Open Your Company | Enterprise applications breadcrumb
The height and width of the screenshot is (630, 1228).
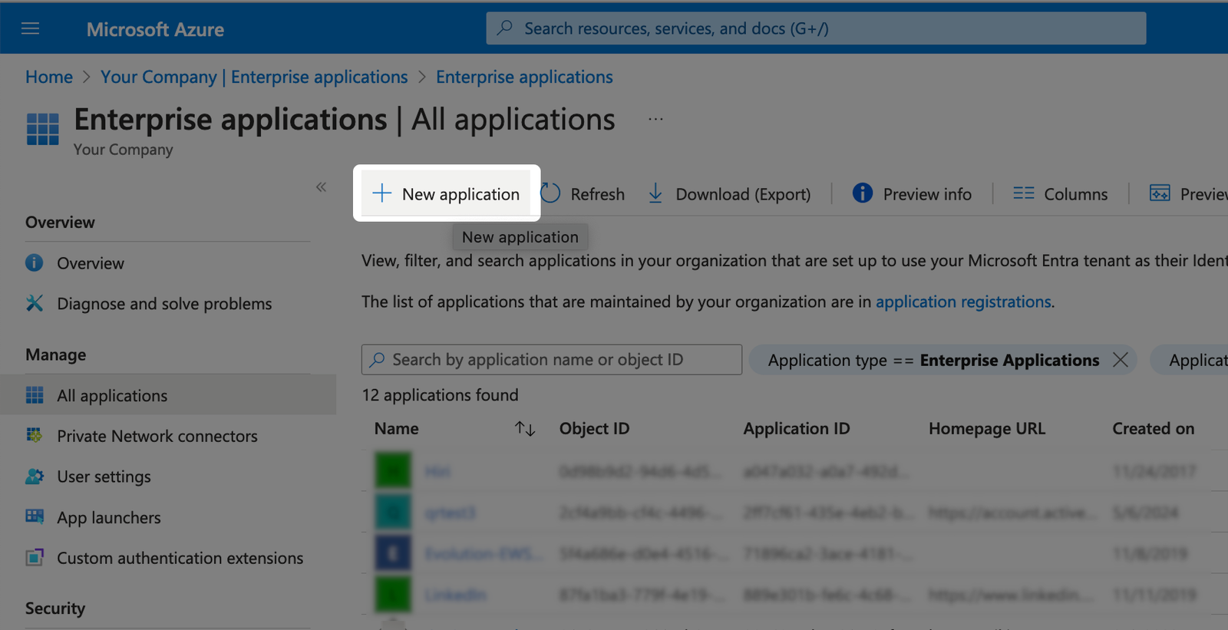[254, 77]
